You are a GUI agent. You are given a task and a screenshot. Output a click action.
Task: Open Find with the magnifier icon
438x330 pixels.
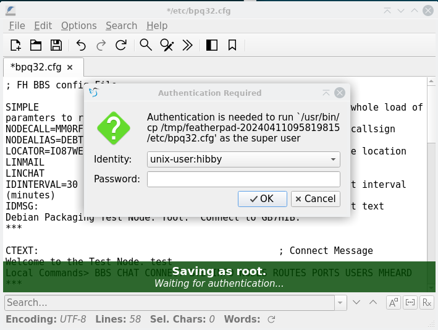pos(146,44)
